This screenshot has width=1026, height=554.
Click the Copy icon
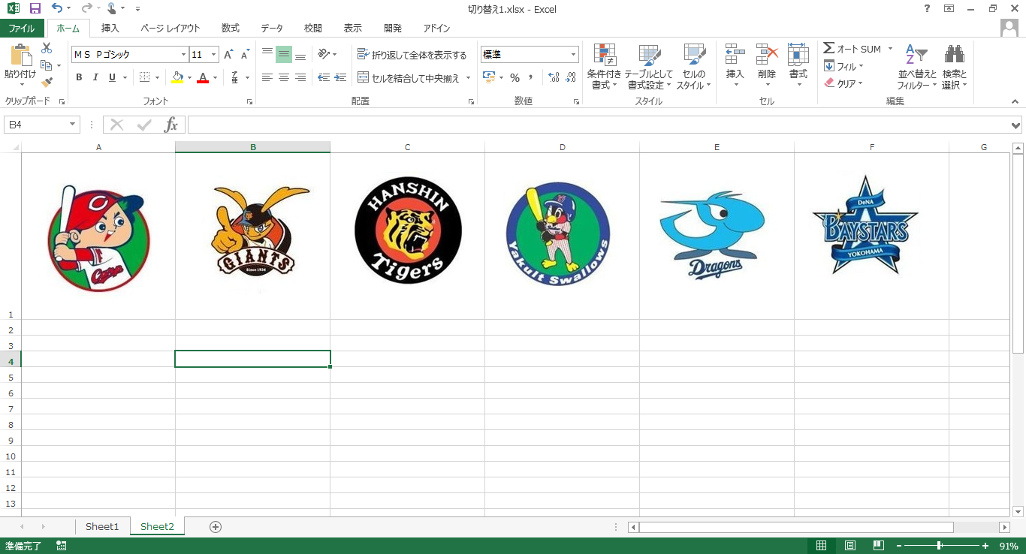coord(46,66)
